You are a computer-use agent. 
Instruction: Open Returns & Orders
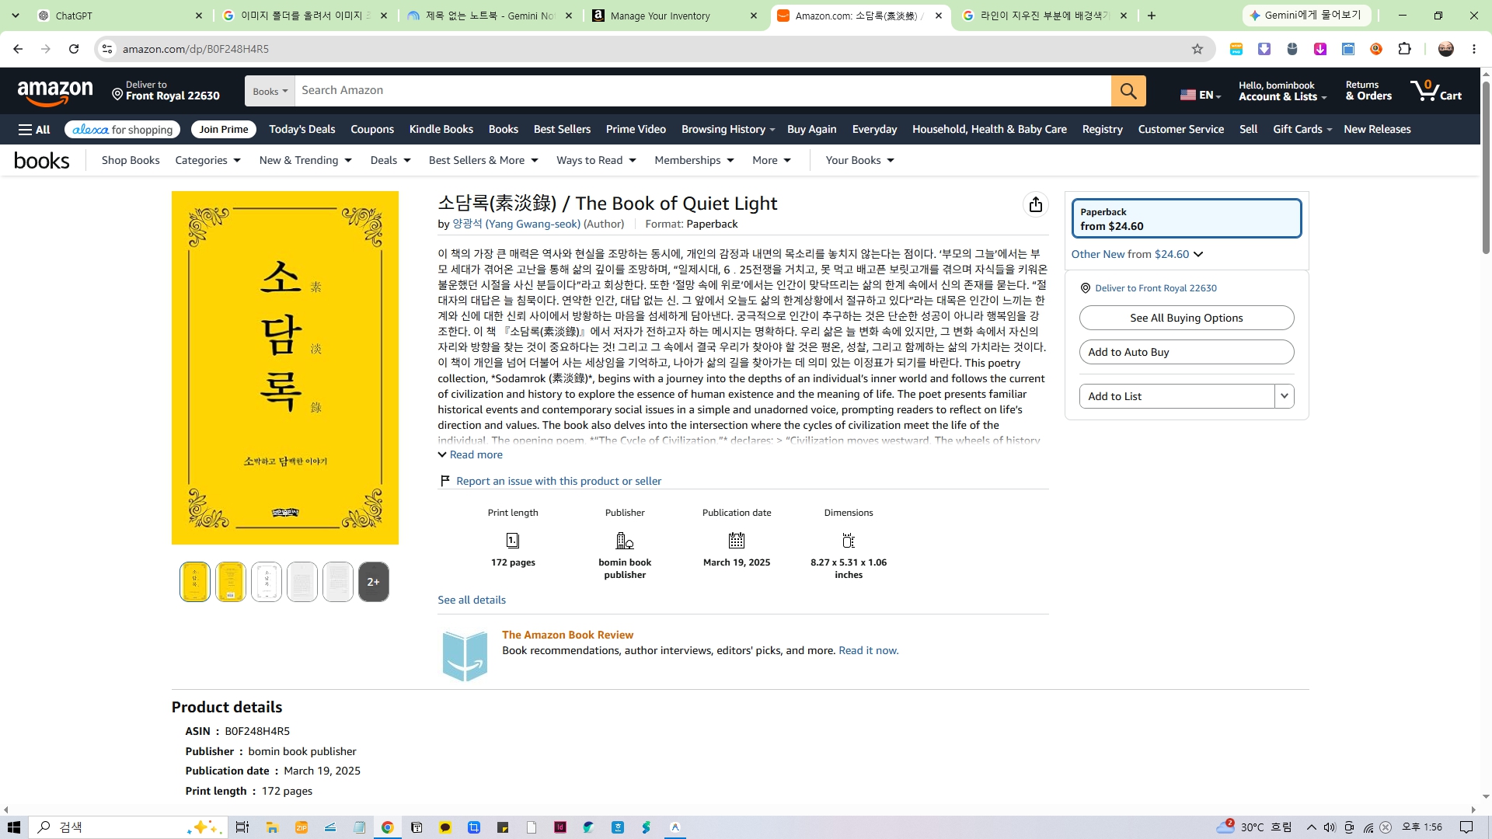tap(1368, 91)
